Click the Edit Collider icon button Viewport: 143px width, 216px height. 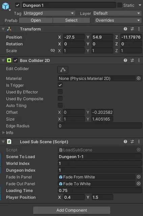(x=63, y=70)
